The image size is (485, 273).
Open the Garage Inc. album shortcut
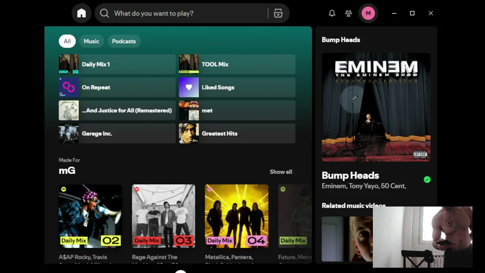click(117, 133)
